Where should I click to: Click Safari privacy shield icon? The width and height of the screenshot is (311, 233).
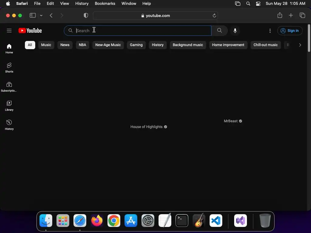(86, 15)
